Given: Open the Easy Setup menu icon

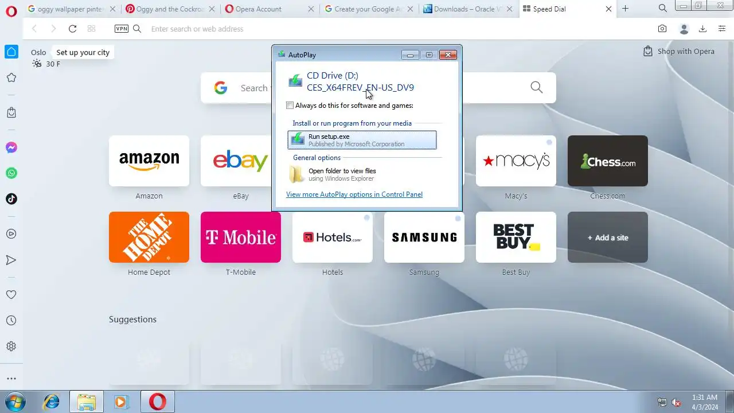Looking at the screenshot, I should click(x=722, y=29).
